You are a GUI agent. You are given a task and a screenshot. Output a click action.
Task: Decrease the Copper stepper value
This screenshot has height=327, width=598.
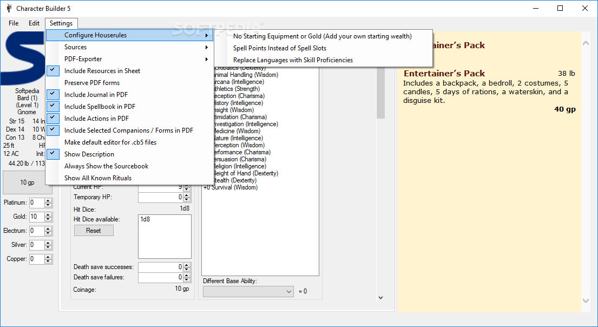pos(48,261)
